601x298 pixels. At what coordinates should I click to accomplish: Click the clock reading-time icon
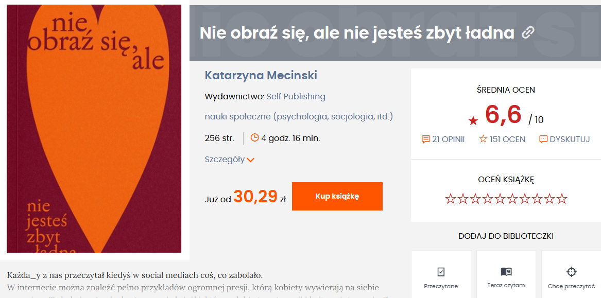254,137
